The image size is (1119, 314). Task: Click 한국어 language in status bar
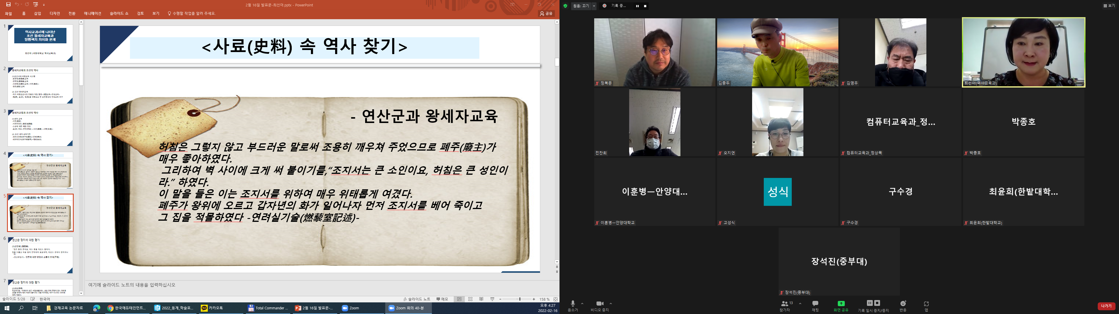click(45, 299)
